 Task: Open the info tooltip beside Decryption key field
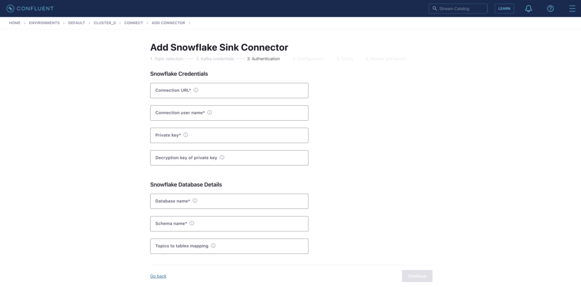(222, 157)
